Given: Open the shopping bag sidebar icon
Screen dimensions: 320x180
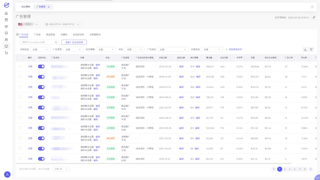Looking at the screenshot, I should click(6, 20).
